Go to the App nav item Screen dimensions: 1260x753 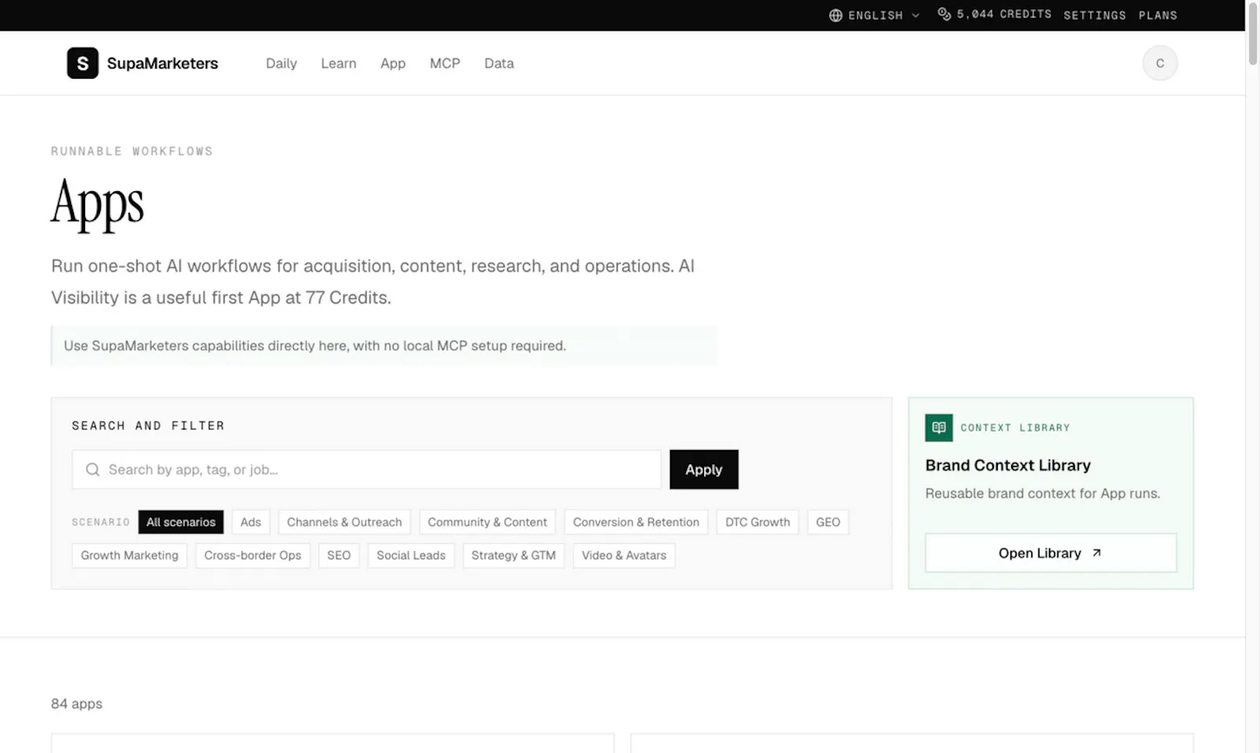(393, 63)
